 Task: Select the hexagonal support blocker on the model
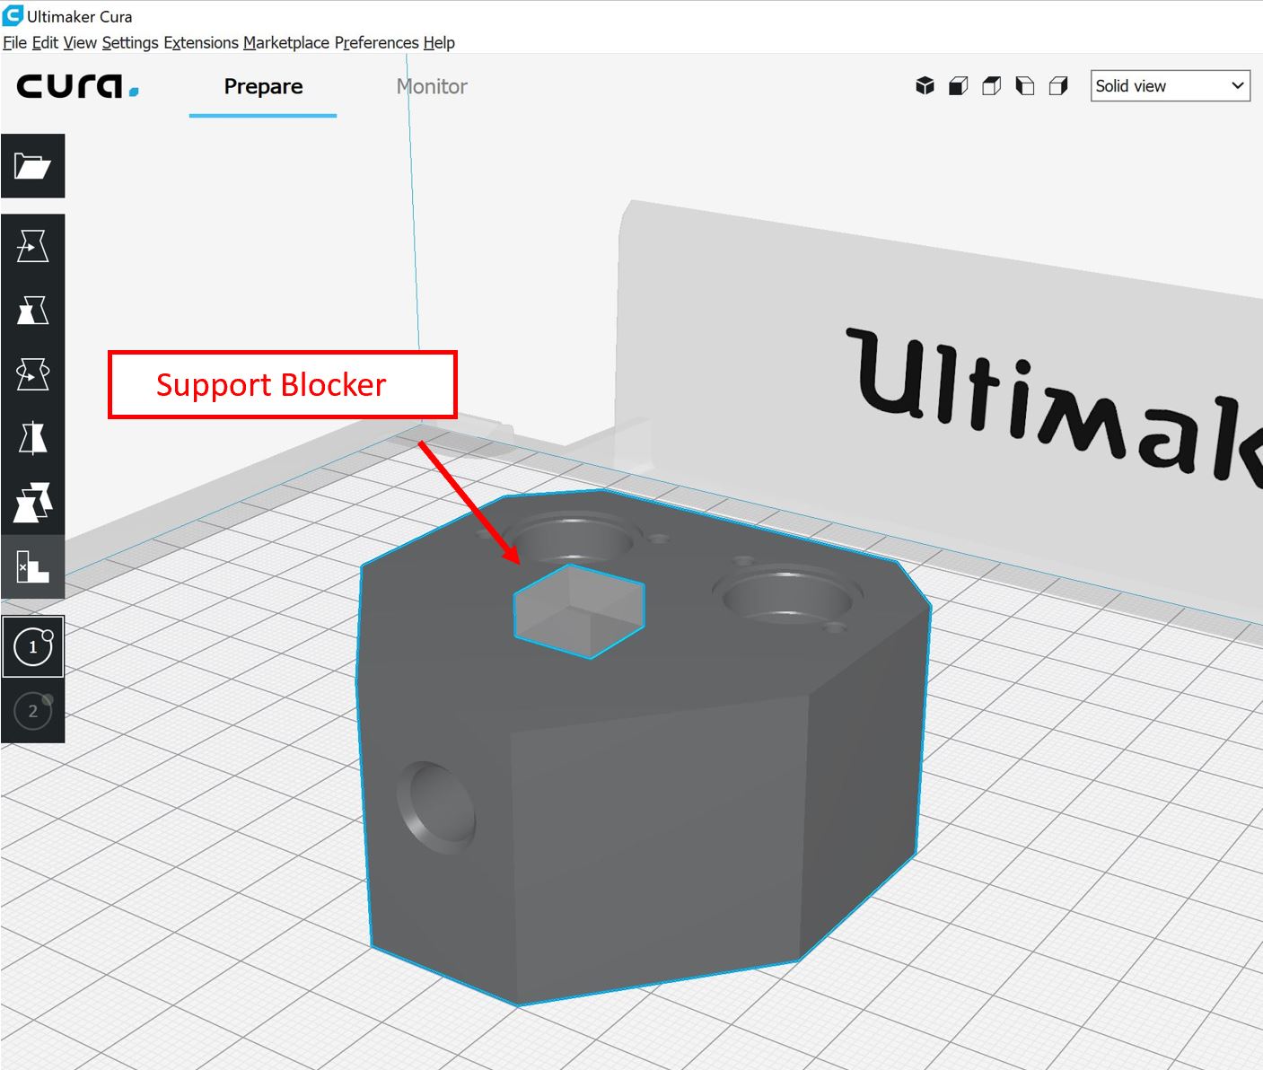pos(579,610)
